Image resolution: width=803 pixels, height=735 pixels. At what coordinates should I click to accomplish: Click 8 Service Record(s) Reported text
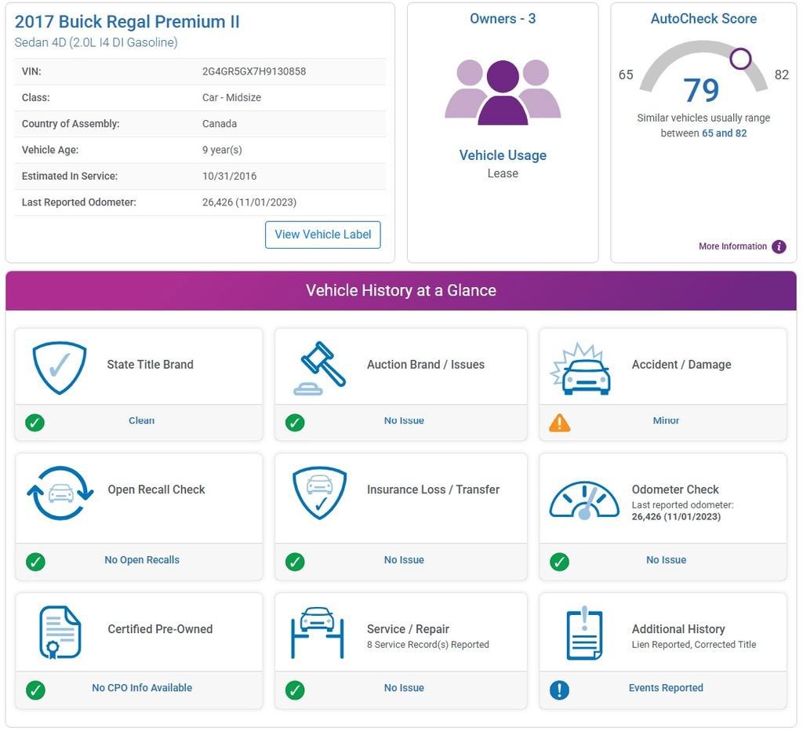[427, 645]
